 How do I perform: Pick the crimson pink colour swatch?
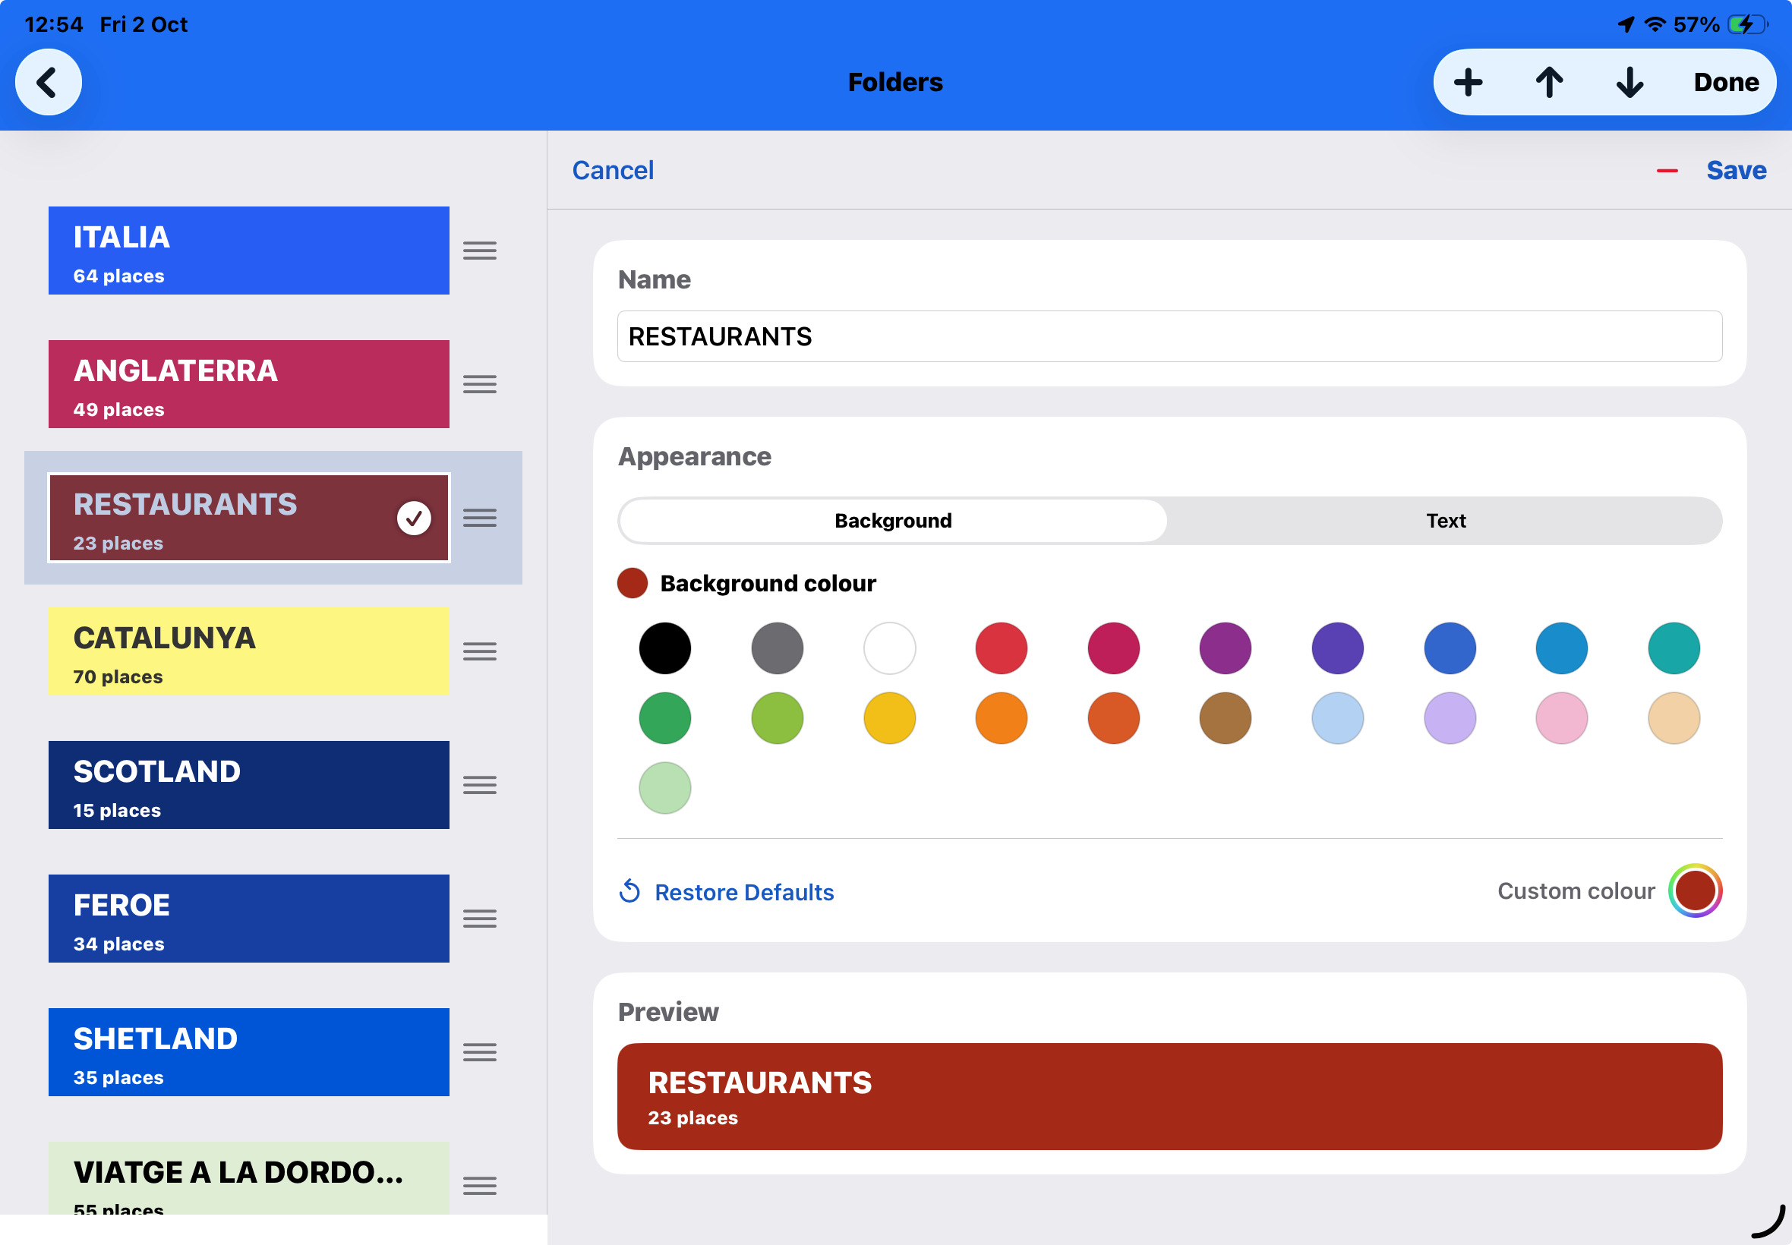[x=1113, y=648]
